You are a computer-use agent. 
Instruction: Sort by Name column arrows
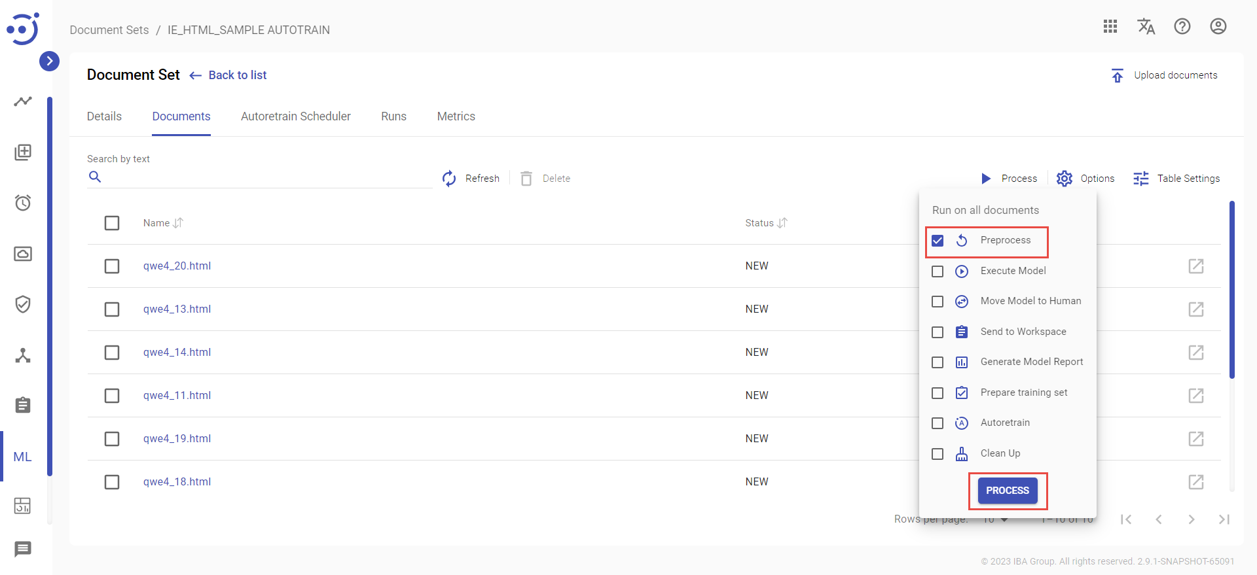tap(178, 223)
